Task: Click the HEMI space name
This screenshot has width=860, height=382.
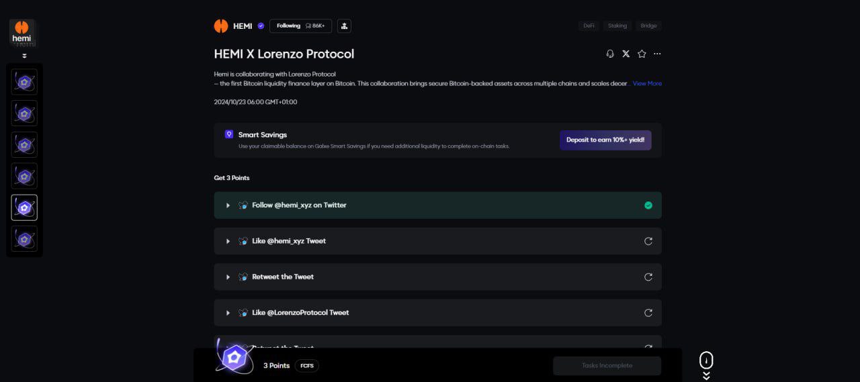Action: click(x=243, y=26)
